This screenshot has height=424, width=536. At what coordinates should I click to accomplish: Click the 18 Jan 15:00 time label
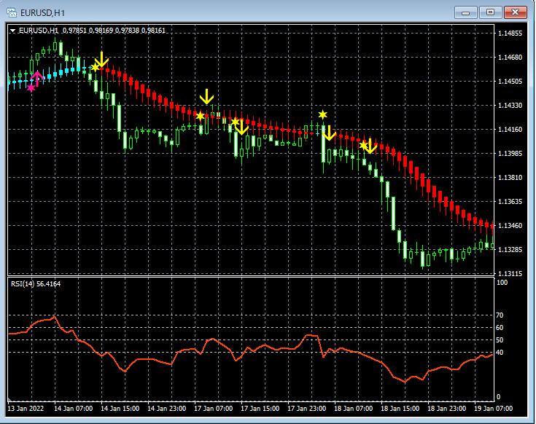[400, 409]
